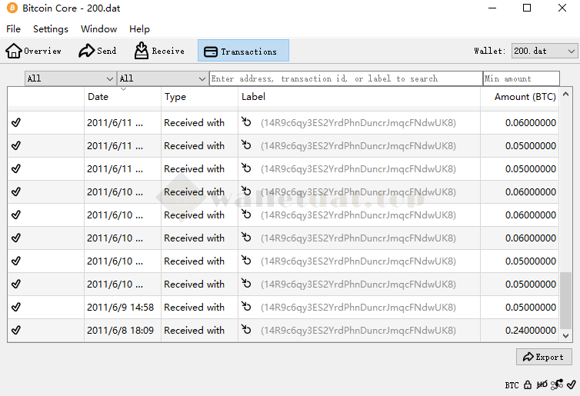Expand the Wallet selector showing 200.dat

[544, 51]
